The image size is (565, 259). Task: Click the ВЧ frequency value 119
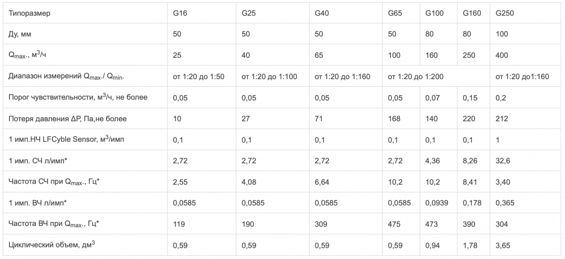point(178,224)
